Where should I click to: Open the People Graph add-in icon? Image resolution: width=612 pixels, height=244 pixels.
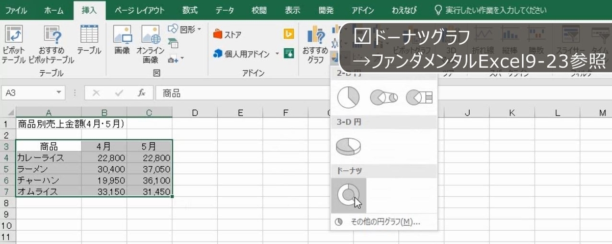tap(289, 53)
